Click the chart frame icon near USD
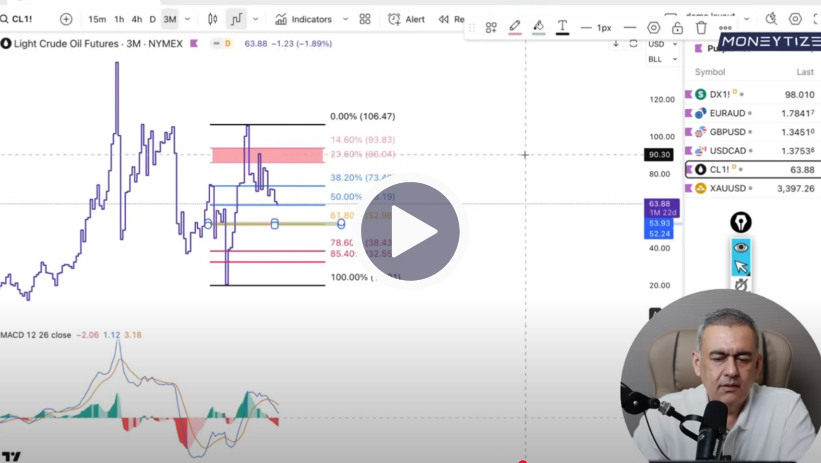 (x=633, y=44)
